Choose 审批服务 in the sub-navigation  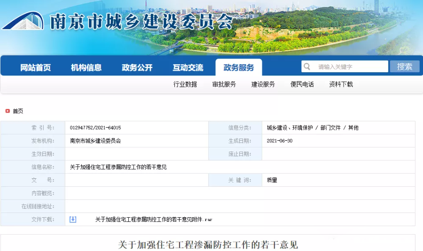click(224, 84)
